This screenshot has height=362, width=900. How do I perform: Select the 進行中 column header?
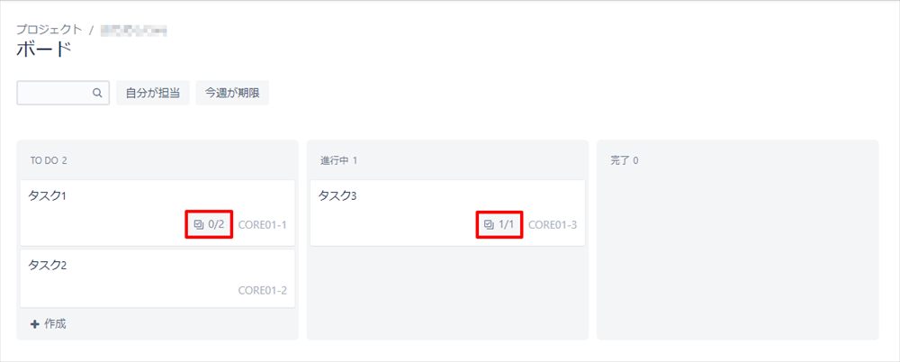(x=338, y=160)
